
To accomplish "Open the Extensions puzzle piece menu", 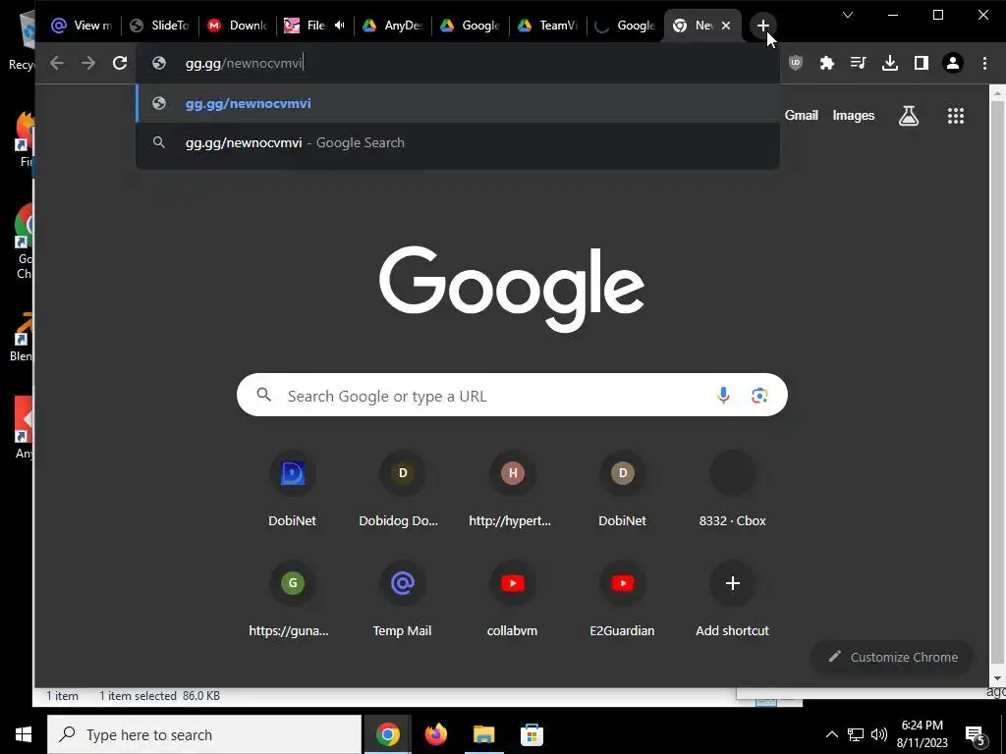I will [x=827, y=63].
